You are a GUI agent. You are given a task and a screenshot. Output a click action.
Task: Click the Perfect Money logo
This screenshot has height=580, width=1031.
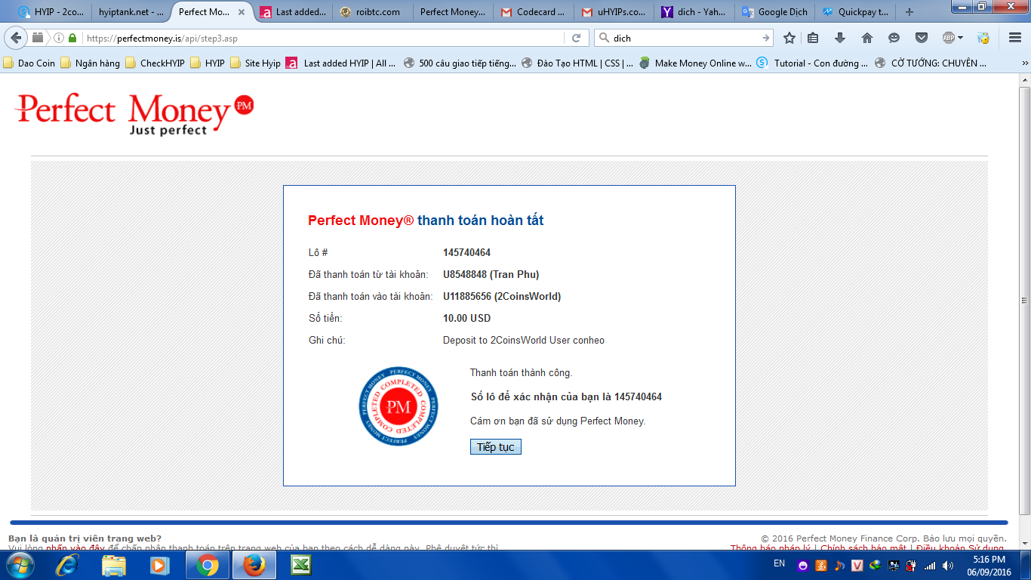pos(134,115)
